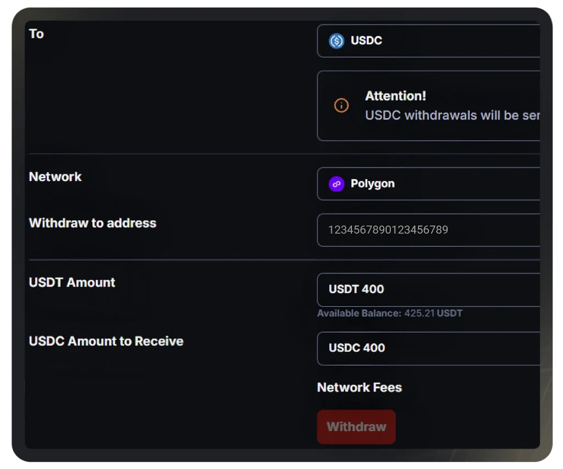Click the withdraw address input field
Viewport: 563px width, 469px height.
pos(428,230)
